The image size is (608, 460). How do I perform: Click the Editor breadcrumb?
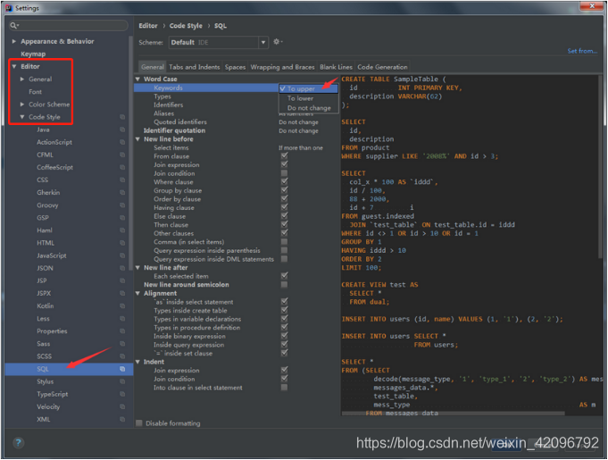click(x=148, y=26)
